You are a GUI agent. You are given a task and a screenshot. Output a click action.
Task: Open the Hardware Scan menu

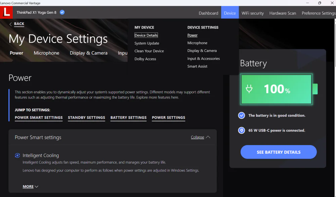tap(283, 13)
